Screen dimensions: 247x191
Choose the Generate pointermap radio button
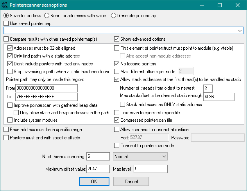pos(114,16)
